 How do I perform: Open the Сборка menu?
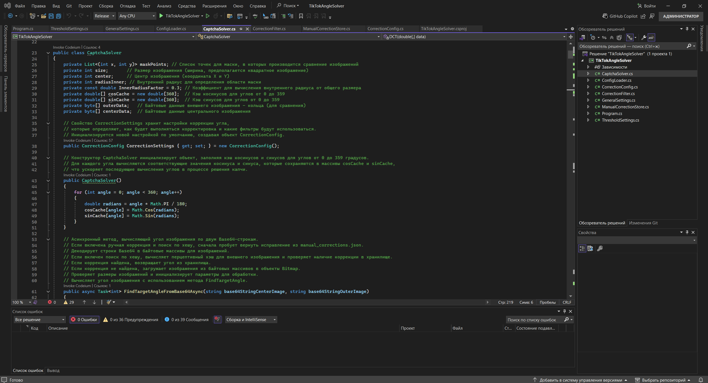pos(106,6)
